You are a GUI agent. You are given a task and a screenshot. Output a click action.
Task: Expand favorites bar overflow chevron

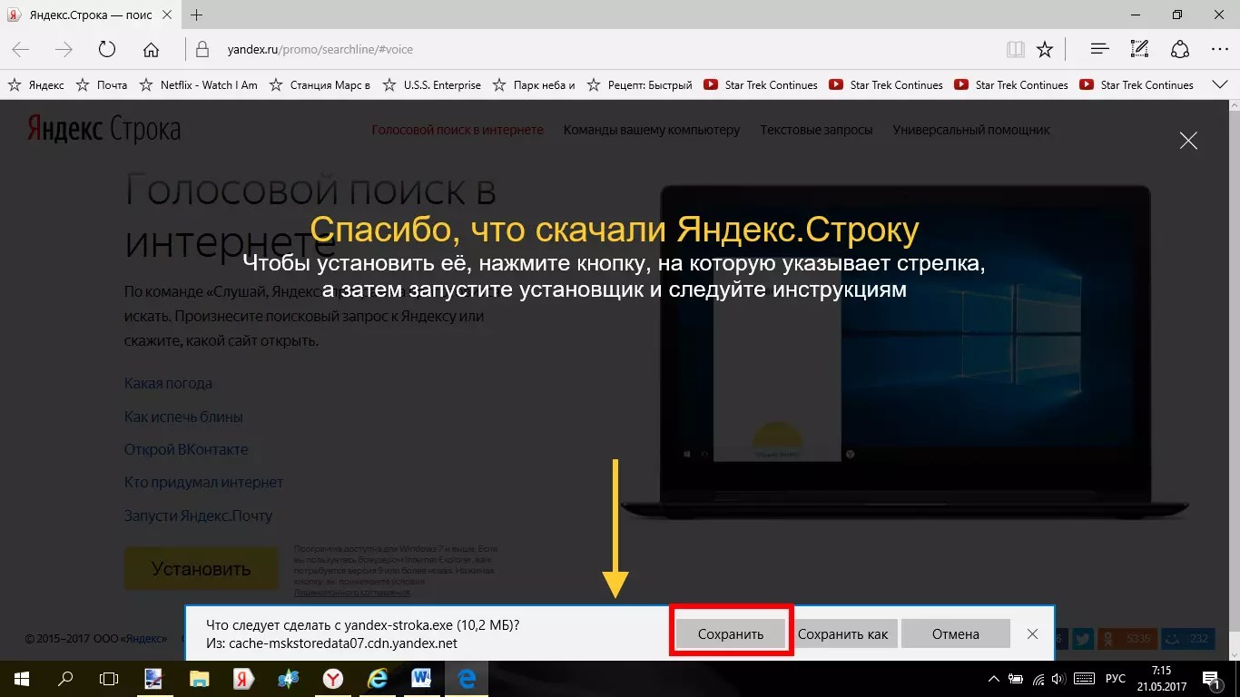coord(1222,84)
